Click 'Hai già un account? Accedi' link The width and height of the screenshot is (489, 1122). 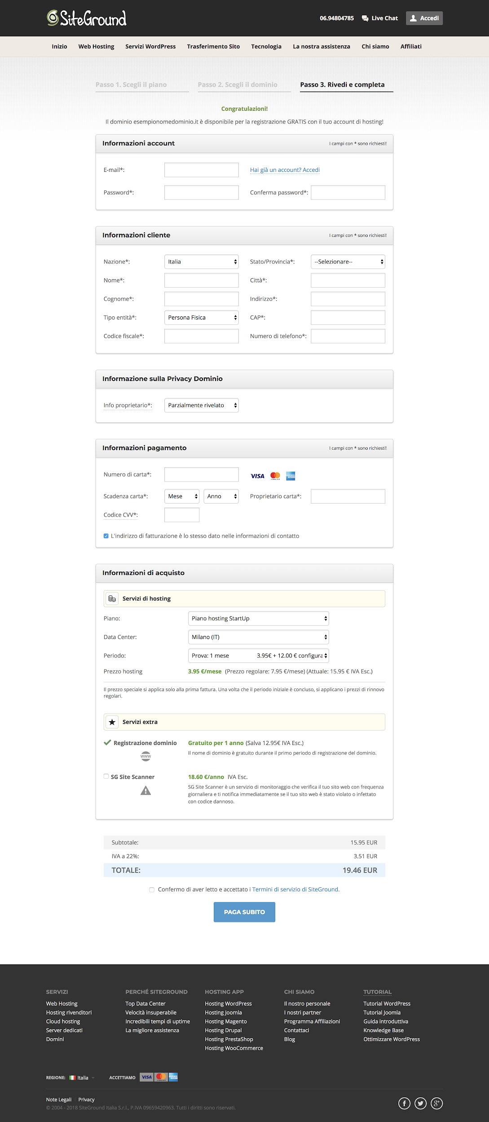click(285, 170)
